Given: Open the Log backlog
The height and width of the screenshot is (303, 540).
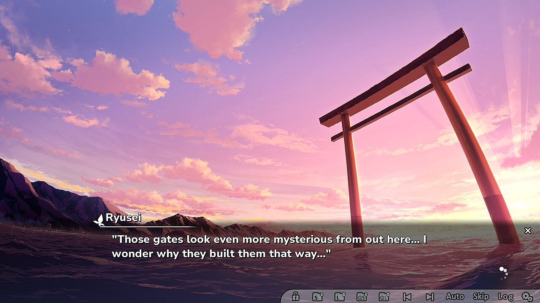Looking at the screenshot, I should click(505, 296).
